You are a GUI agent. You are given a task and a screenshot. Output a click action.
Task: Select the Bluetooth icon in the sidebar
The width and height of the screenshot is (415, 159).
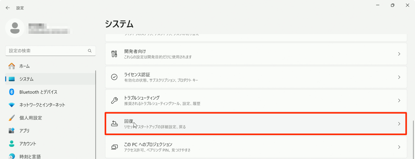(12, 92)
